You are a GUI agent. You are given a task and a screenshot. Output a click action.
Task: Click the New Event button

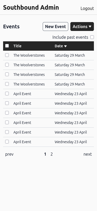pyautogui.click(x=55, y=27)
